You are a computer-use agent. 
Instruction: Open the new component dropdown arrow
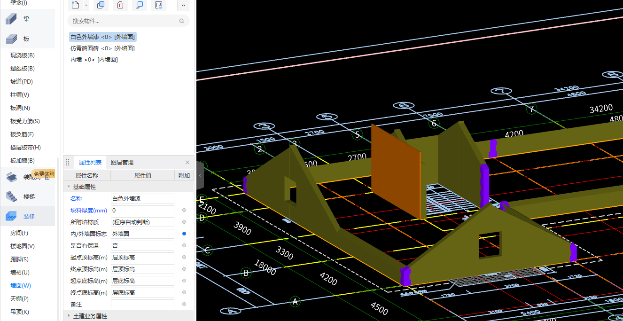(86, 6)
